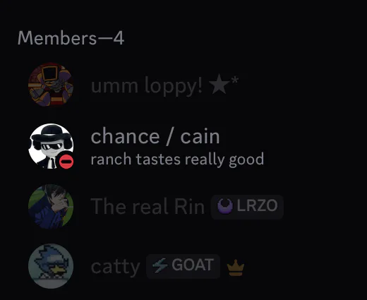Click the small asterisk after loppy's star

click(x=235, y=80)
